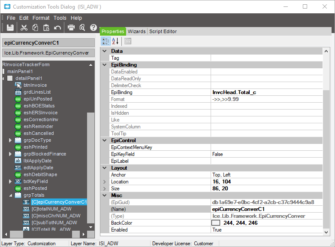Switch to the Wizards tab

click(x=136, y=31)
